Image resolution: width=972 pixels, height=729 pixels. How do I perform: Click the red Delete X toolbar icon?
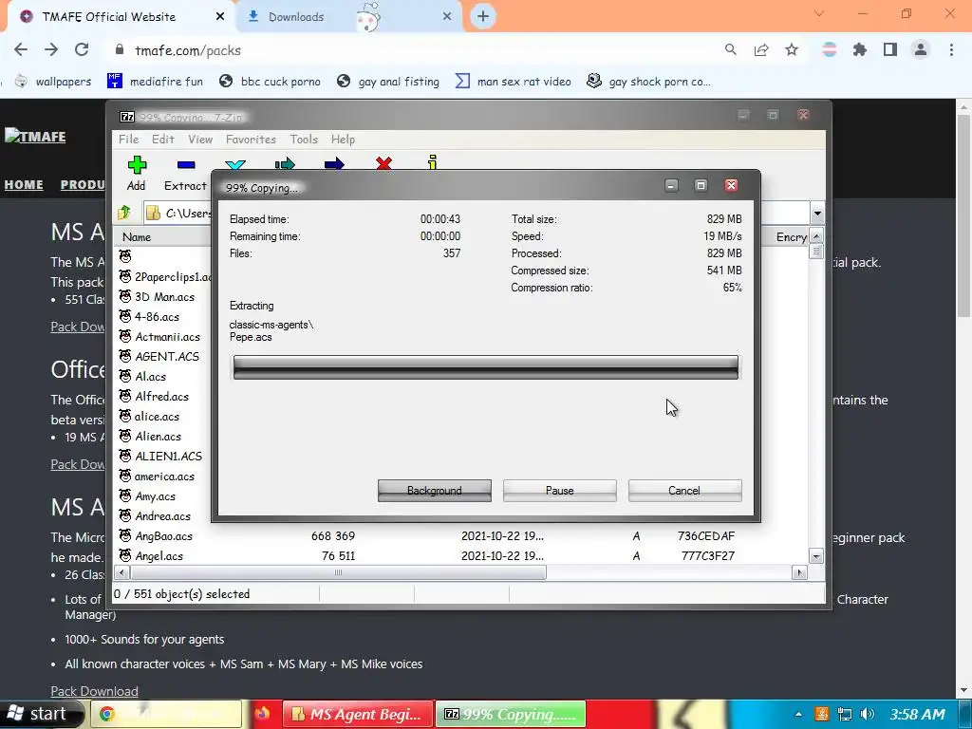pyautogui.click(x=383, y=163)
